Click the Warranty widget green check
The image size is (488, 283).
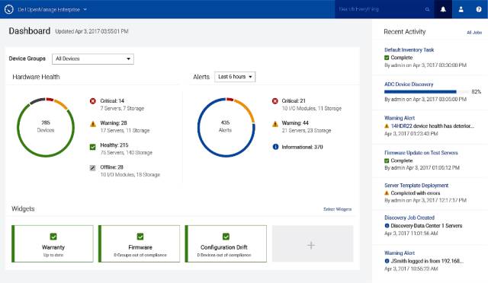[x=53, y=237]
